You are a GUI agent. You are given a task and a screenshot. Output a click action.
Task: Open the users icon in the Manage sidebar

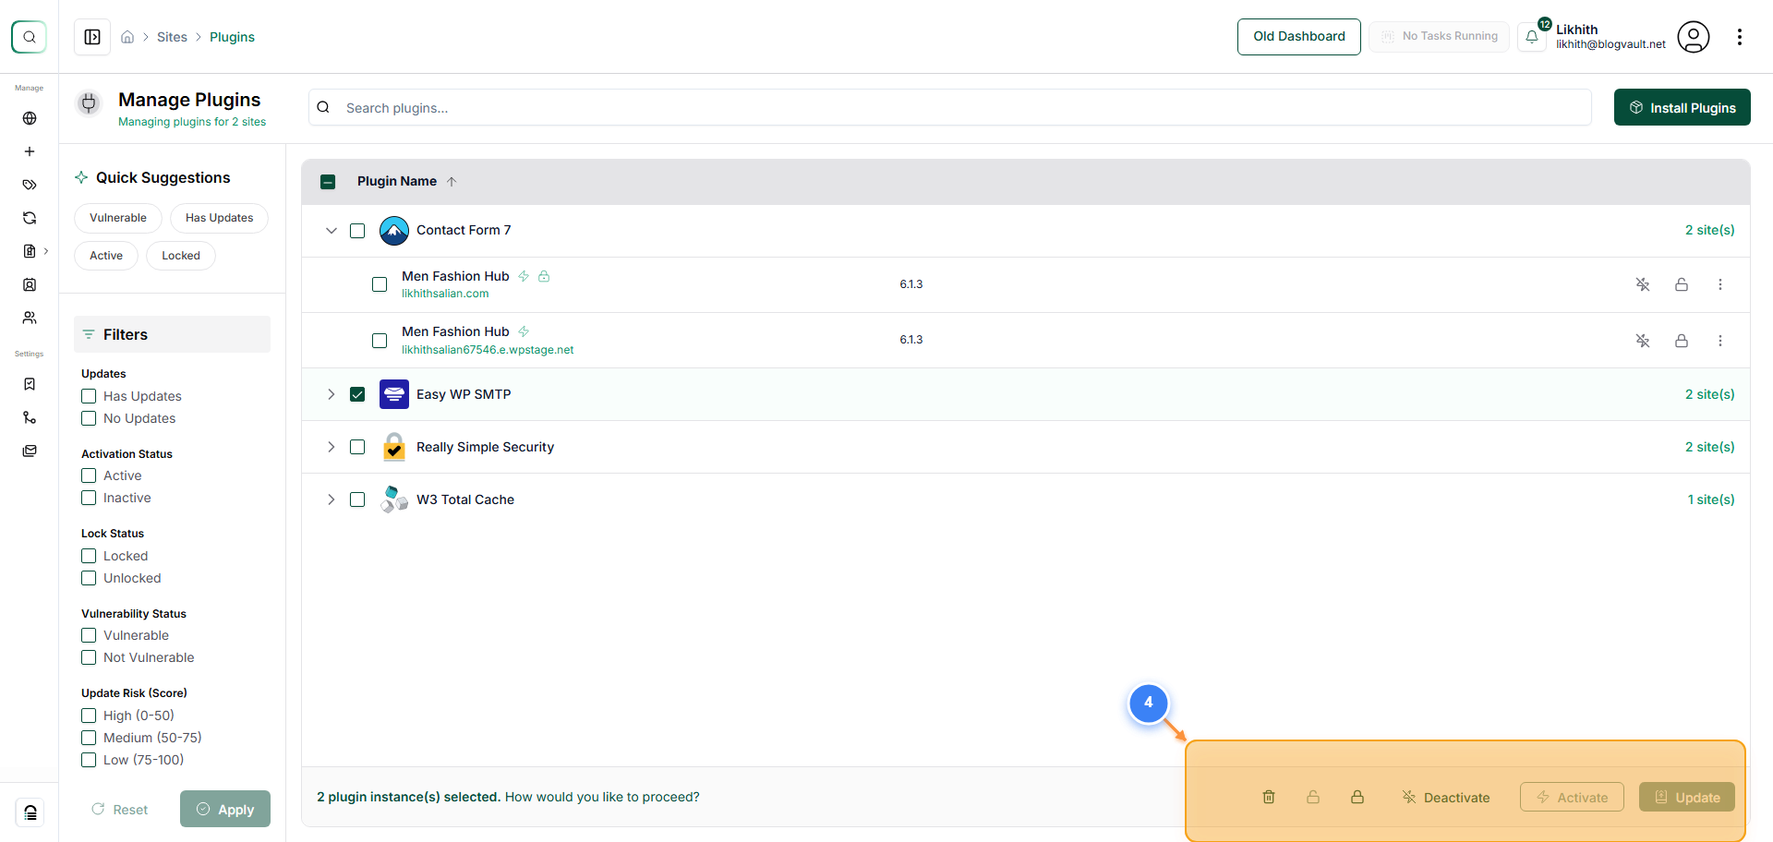[30, 318]
